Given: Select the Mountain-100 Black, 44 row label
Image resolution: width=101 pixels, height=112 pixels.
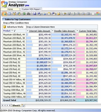Looking at the screenshot, I should [14, 35].
